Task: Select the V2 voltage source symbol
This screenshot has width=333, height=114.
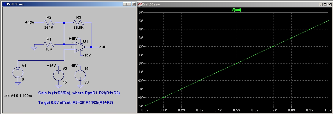Action: pos(59,75)
